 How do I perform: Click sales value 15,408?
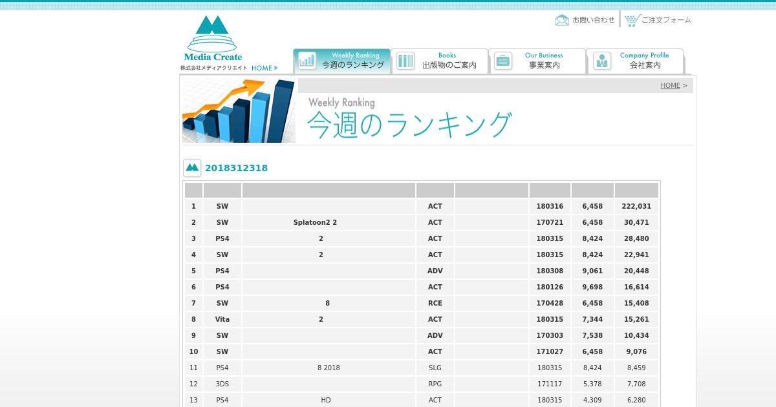point(636,303)
